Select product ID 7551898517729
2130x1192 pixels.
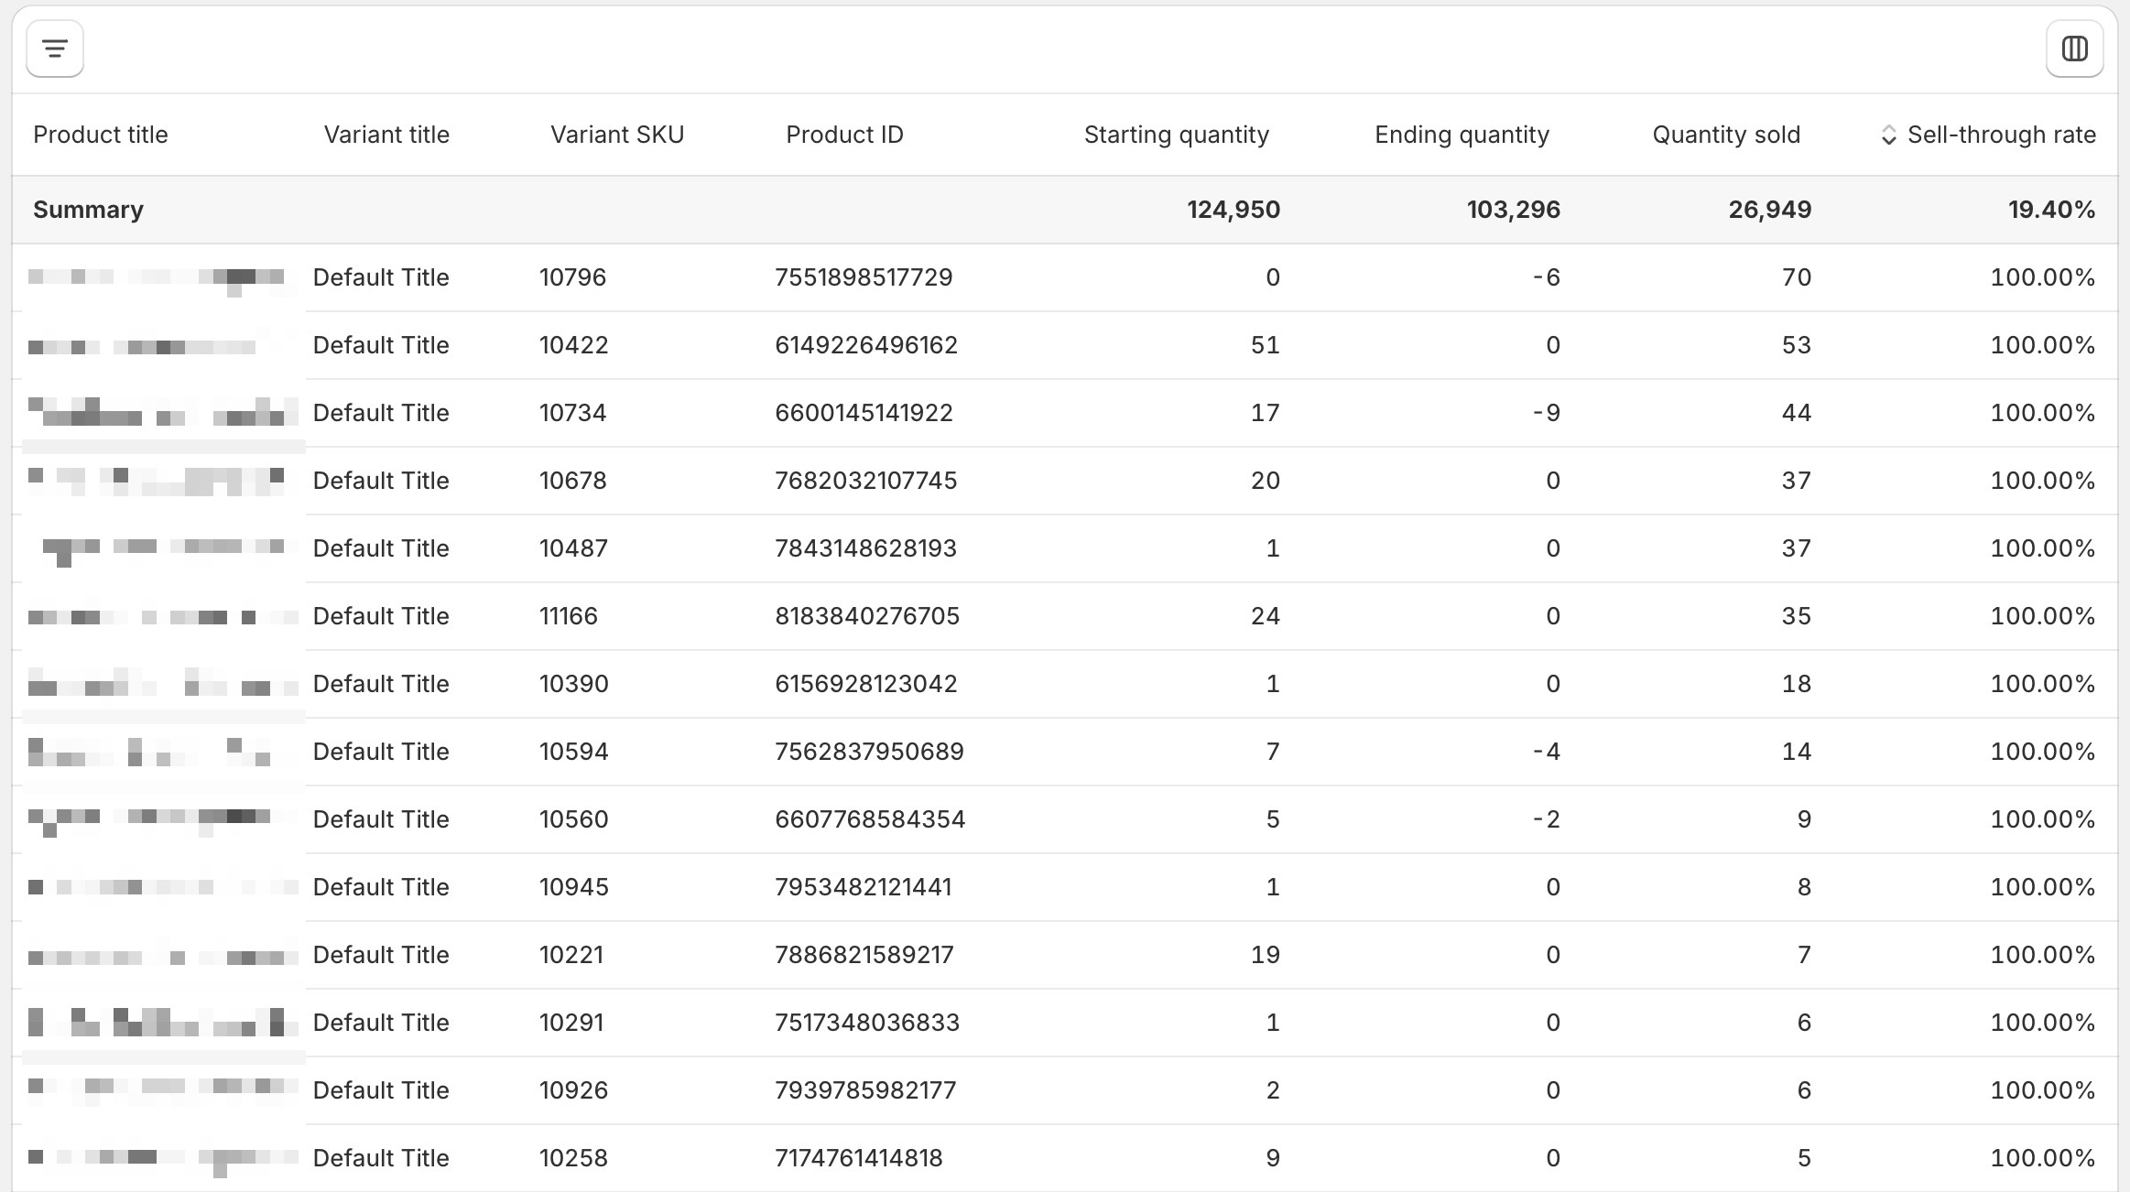click(x=864, y=277)
